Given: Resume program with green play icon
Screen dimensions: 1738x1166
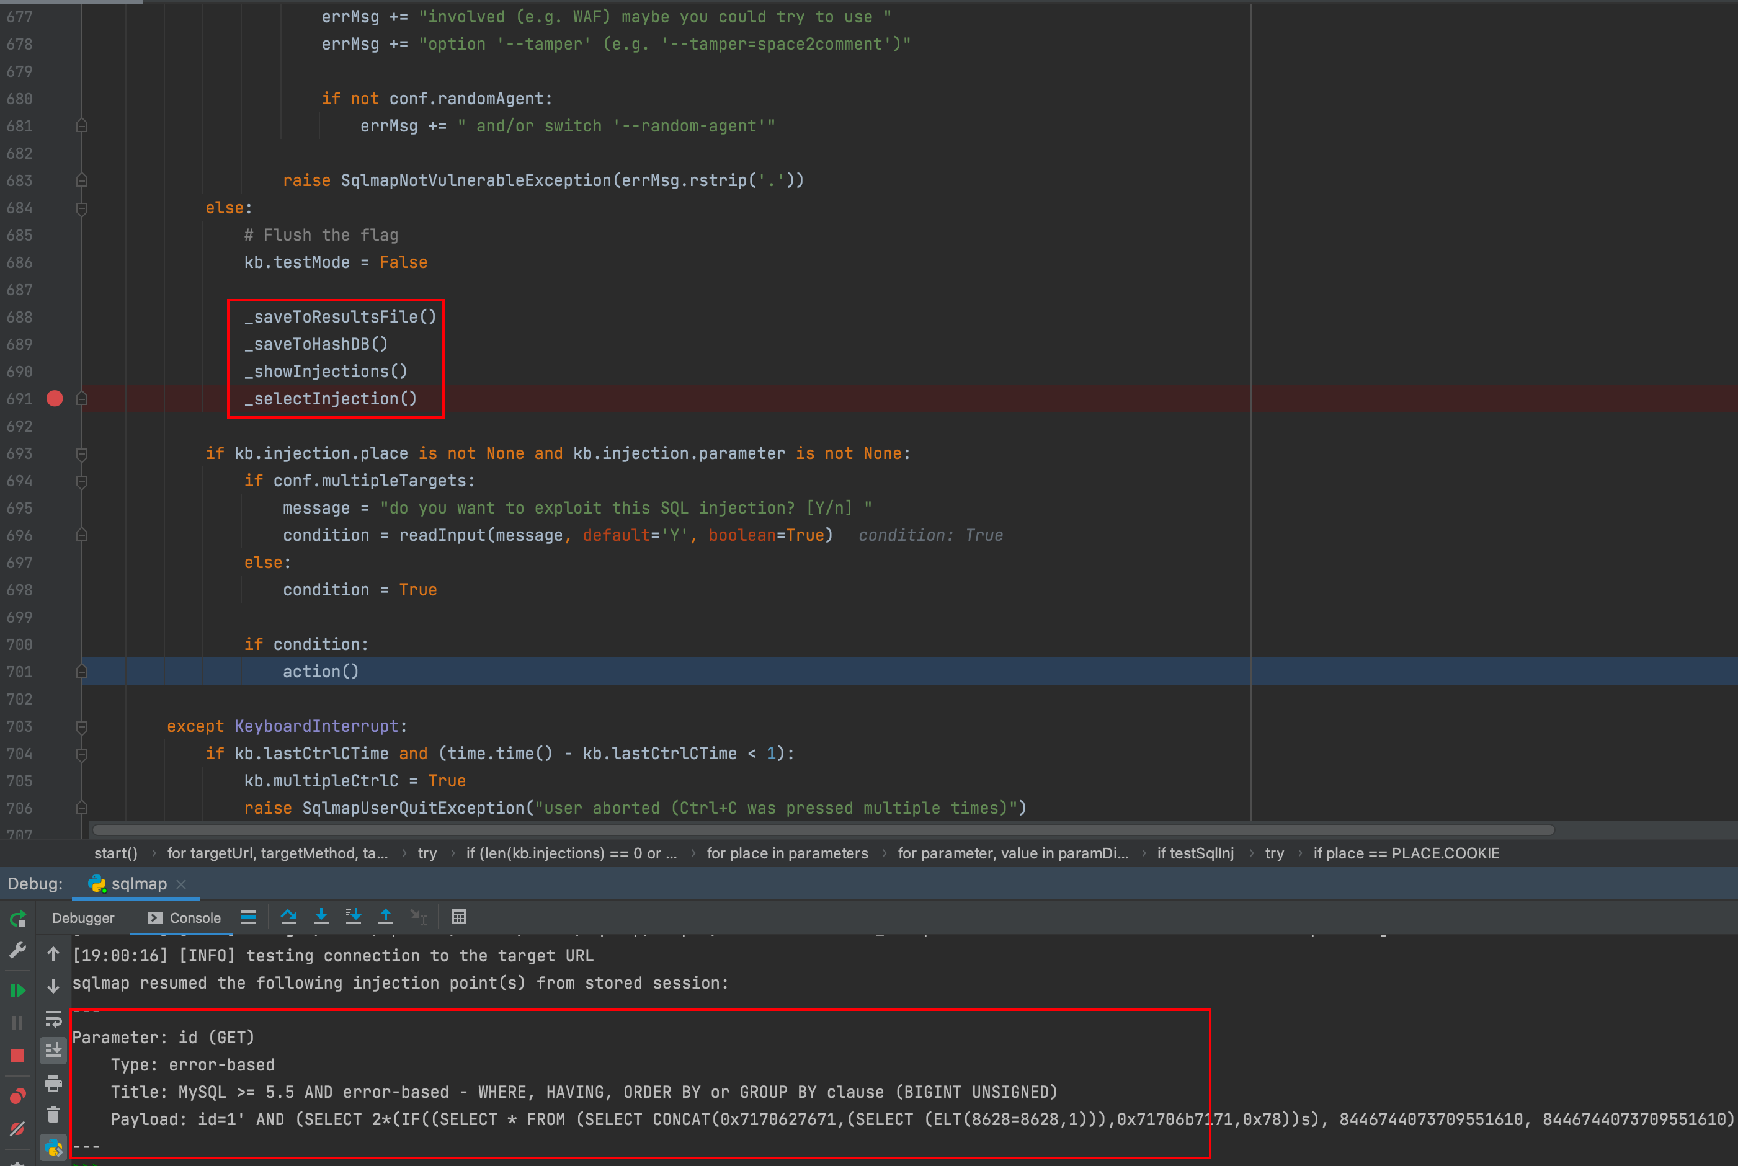Looking at the screenshot, I should pos(18,990).
